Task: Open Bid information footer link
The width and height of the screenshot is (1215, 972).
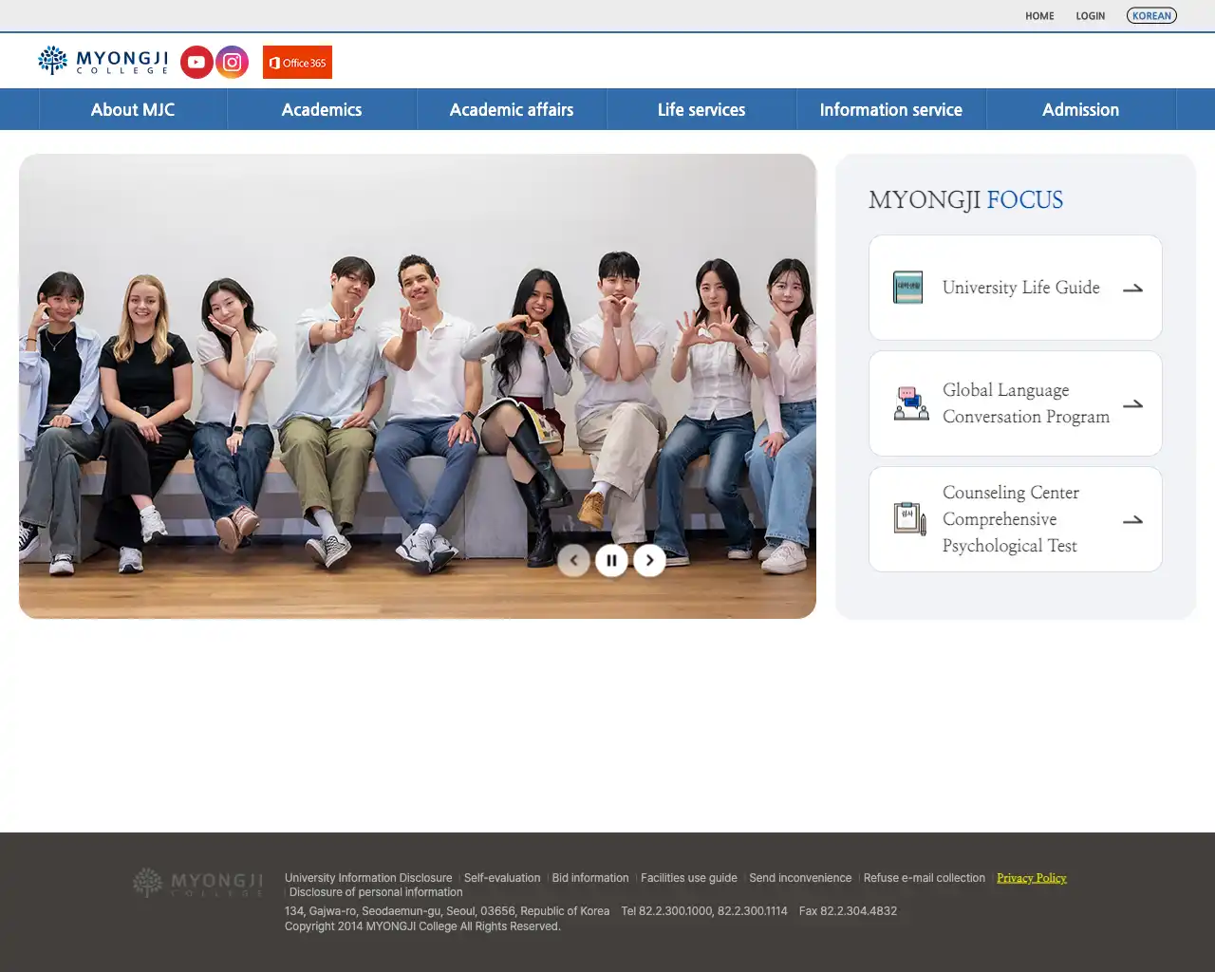Action: pyautogui.click(x=590, y=878)
